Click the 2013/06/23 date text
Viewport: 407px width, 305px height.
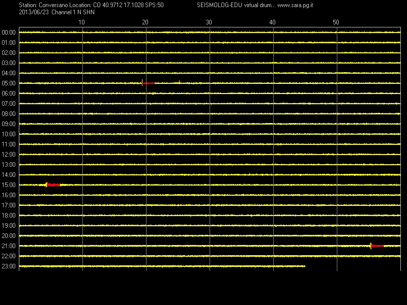click(34, 12)
